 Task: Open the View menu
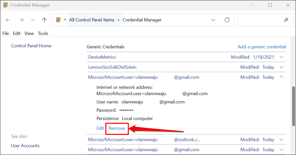coord(29,33)
